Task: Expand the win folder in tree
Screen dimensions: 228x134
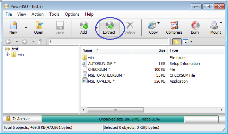Action: click(7, 55)
